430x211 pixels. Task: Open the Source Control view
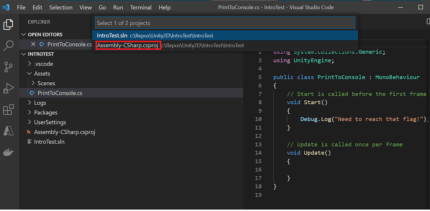pos(8,67)
